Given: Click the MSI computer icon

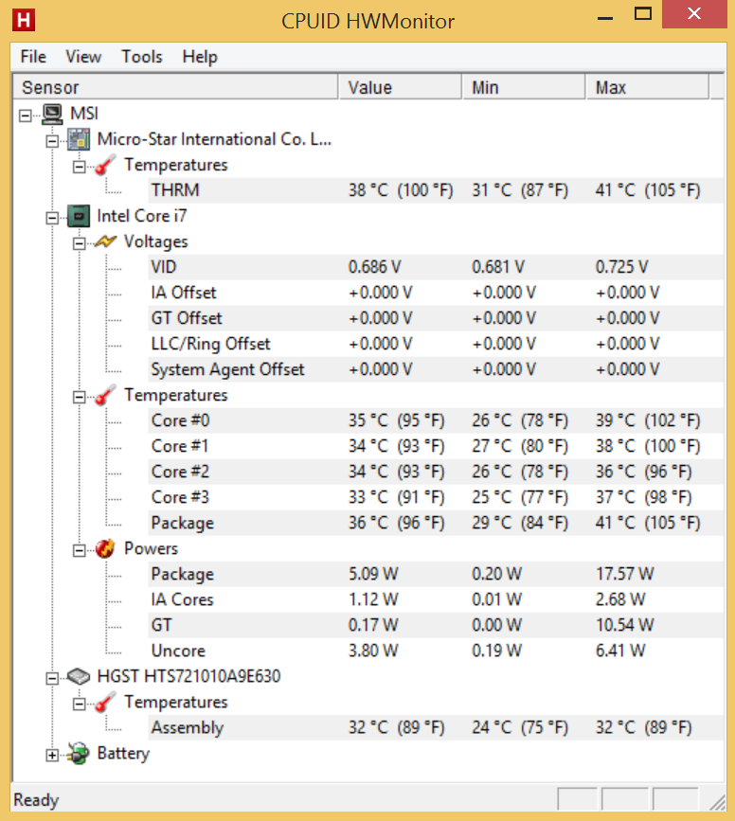Looking at the screenshot, I should (x=52, y=115).
